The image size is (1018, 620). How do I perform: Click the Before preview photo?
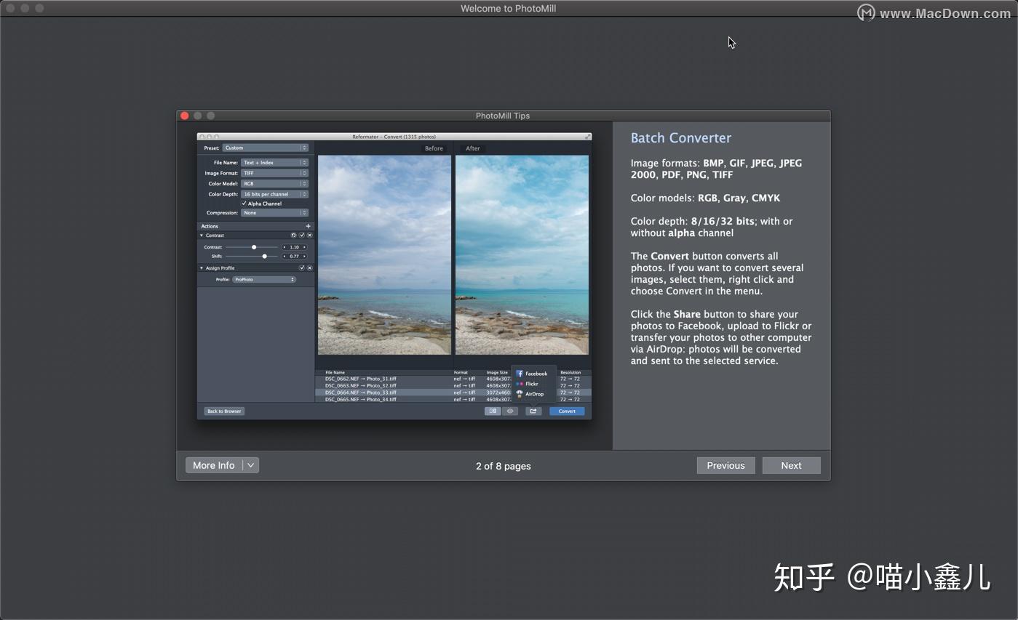(384, 254)
